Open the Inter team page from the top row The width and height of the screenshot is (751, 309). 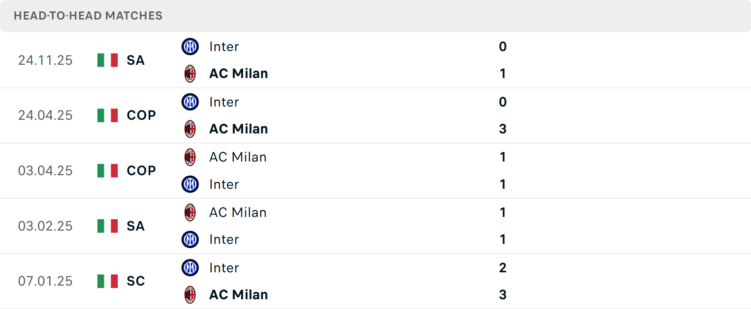223,46
